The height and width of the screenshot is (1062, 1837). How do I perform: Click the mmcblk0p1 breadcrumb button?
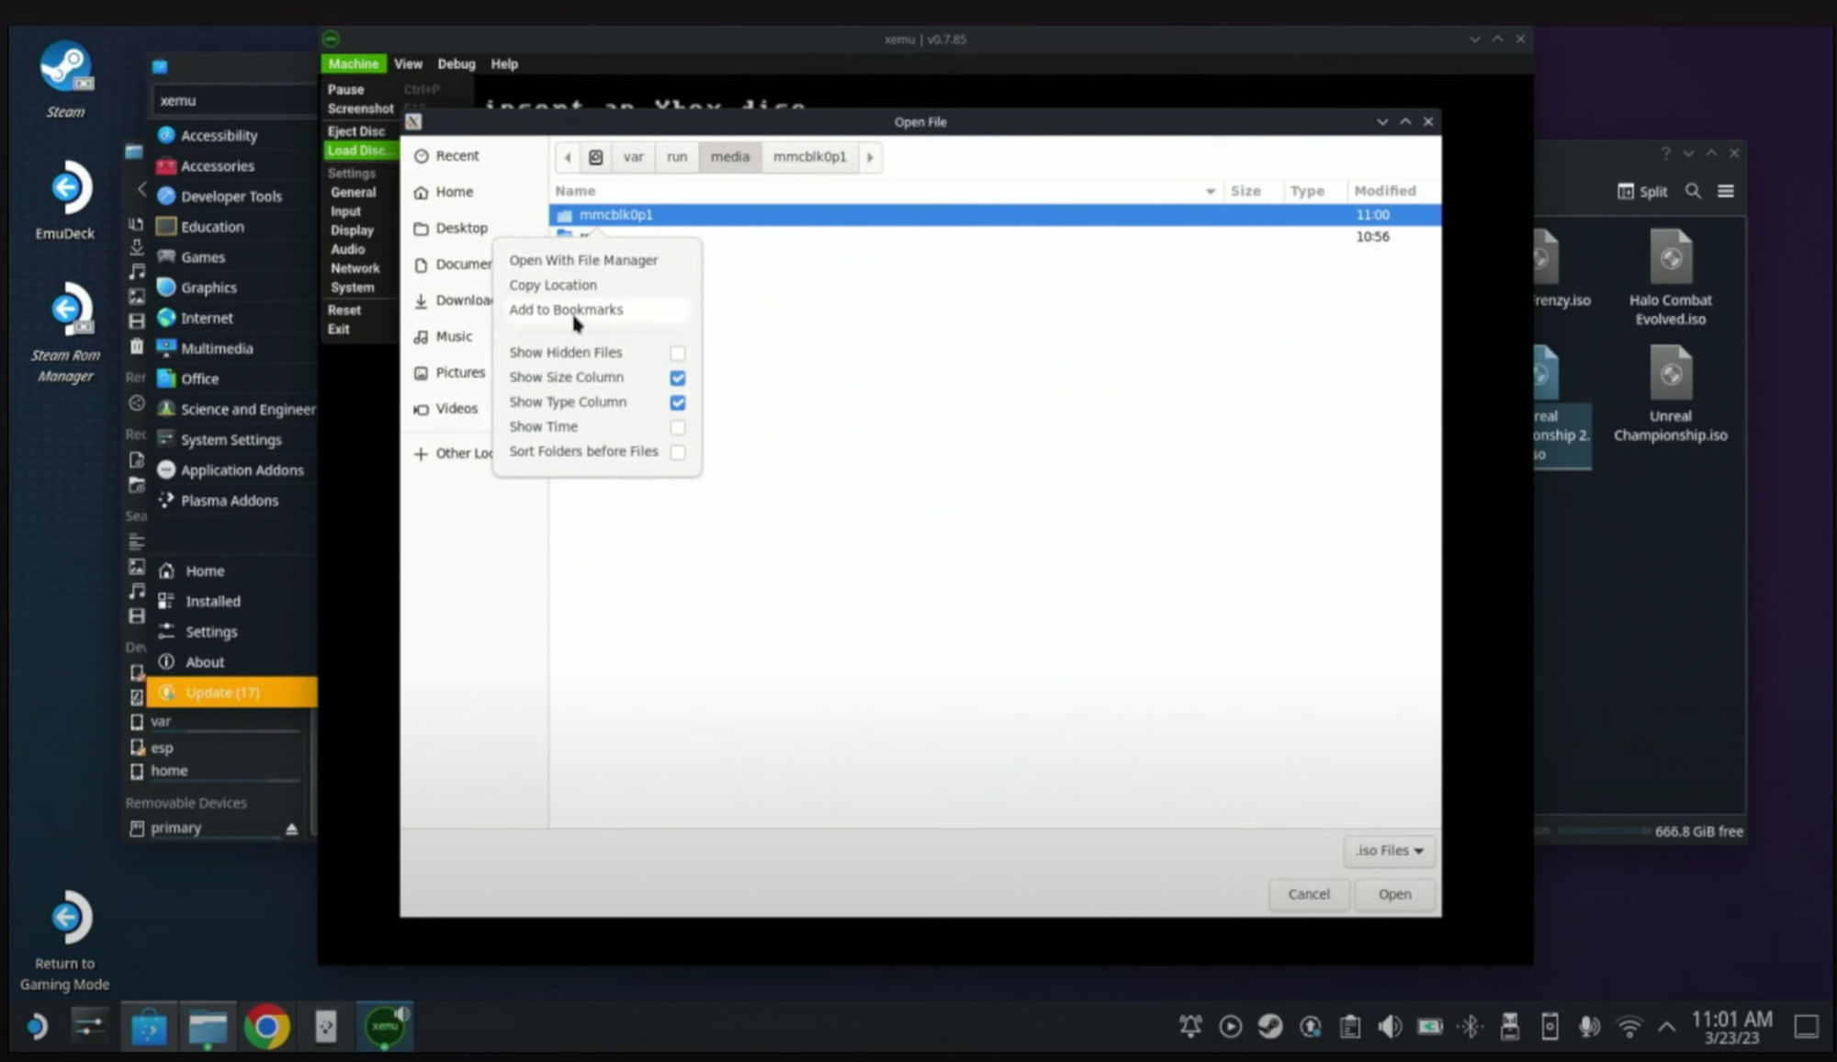point(809,157)
